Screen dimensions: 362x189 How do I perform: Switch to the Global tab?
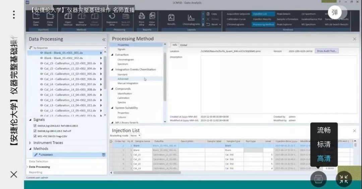coord(184,45)
